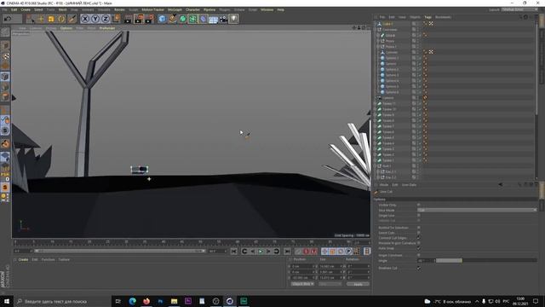Open Windows Start menu
The image size is (545, 307).
tap(7, 301)
